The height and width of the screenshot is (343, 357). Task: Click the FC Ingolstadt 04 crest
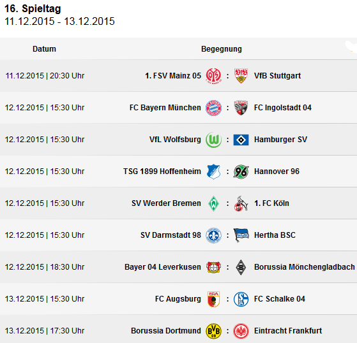point(241,108)
